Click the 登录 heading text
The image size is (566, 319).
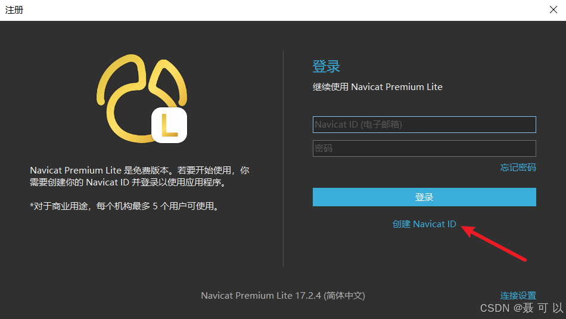[326, 66]
